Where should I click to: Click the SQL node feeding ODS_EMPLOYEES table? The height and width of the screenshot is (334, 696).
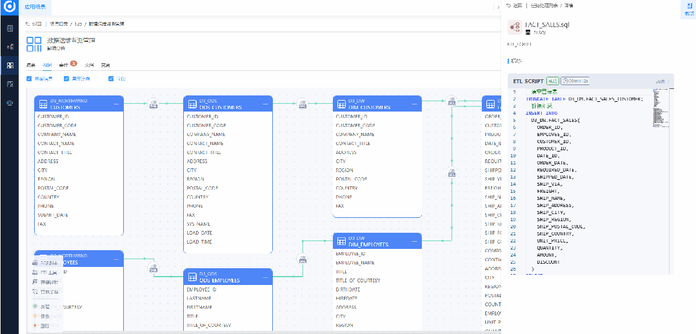coord(154,268)
